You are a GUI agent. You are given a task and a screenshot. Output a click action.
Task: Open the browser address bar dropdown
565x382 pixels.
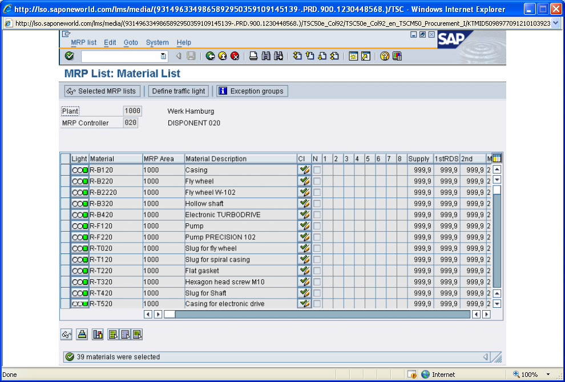click(x=555, y=23)
